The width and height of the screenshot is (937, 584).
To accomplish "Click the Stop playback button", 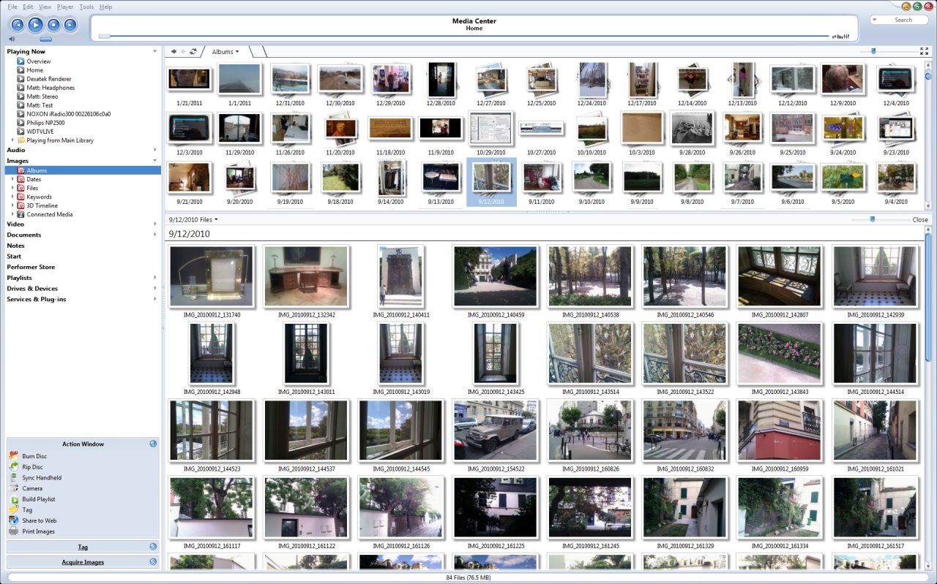I will 53,25.
